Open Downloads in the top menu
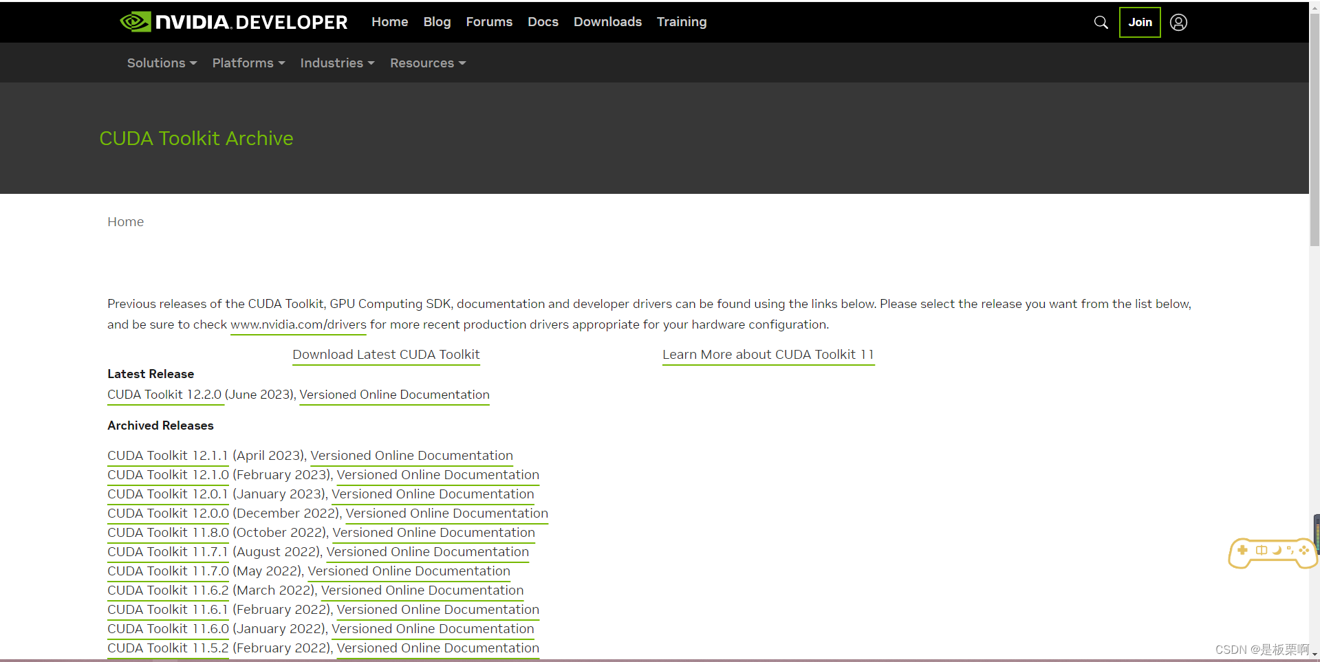 click(607, 22)
